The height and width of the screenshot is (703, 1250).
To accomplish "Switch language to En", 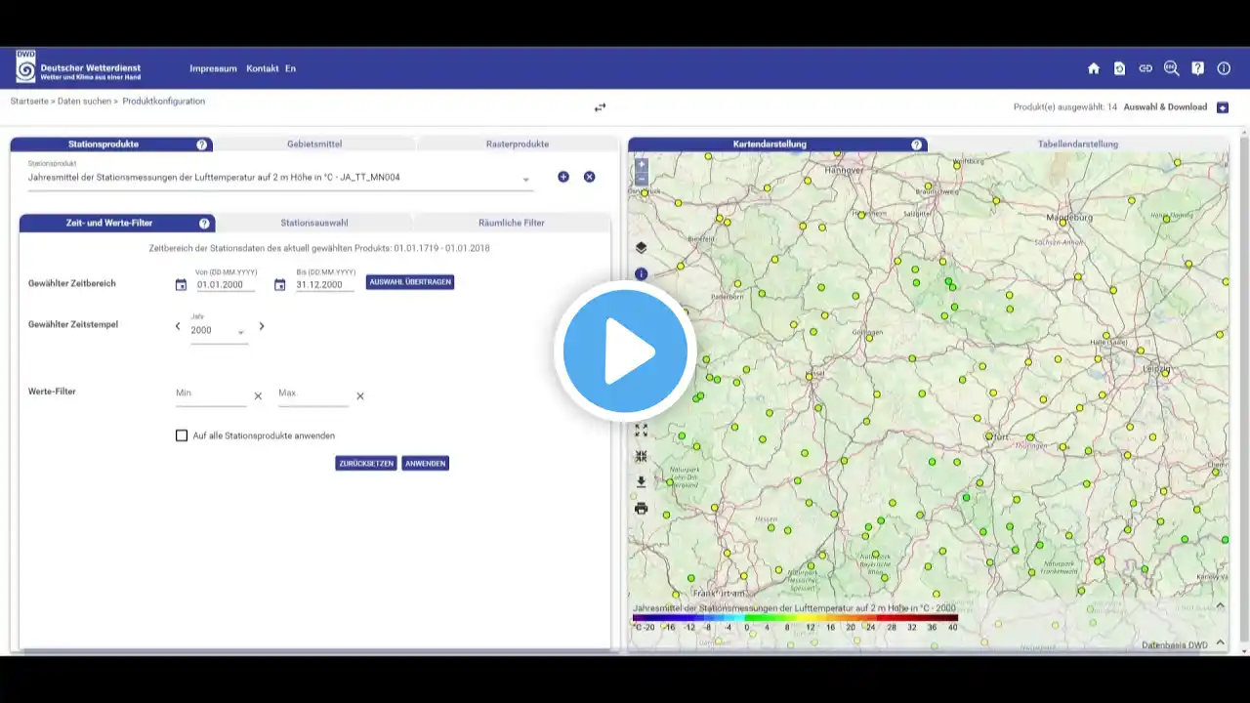I will [290, 68].
